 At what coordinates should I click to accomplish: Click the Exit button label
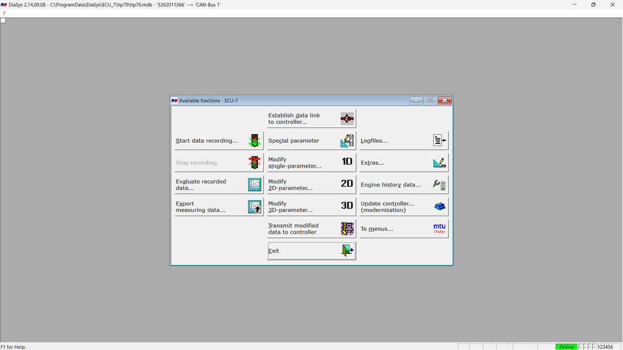tap(273, 251)
